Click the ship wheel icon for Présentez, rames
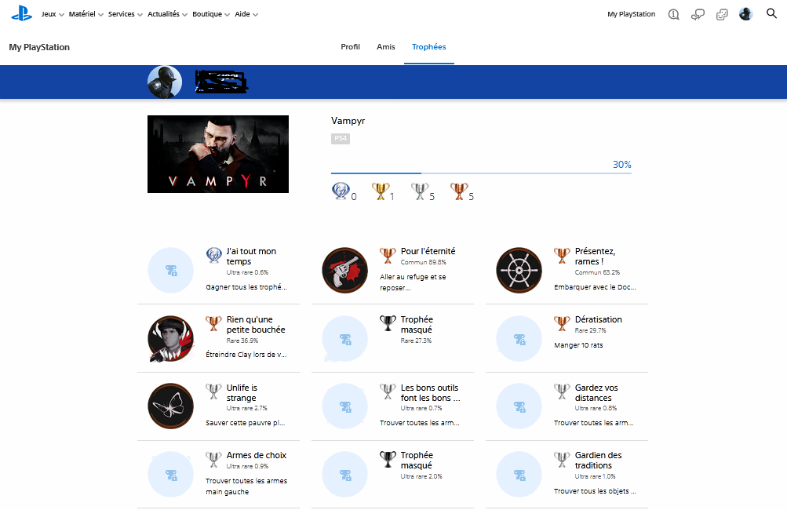 coord(519,270)
